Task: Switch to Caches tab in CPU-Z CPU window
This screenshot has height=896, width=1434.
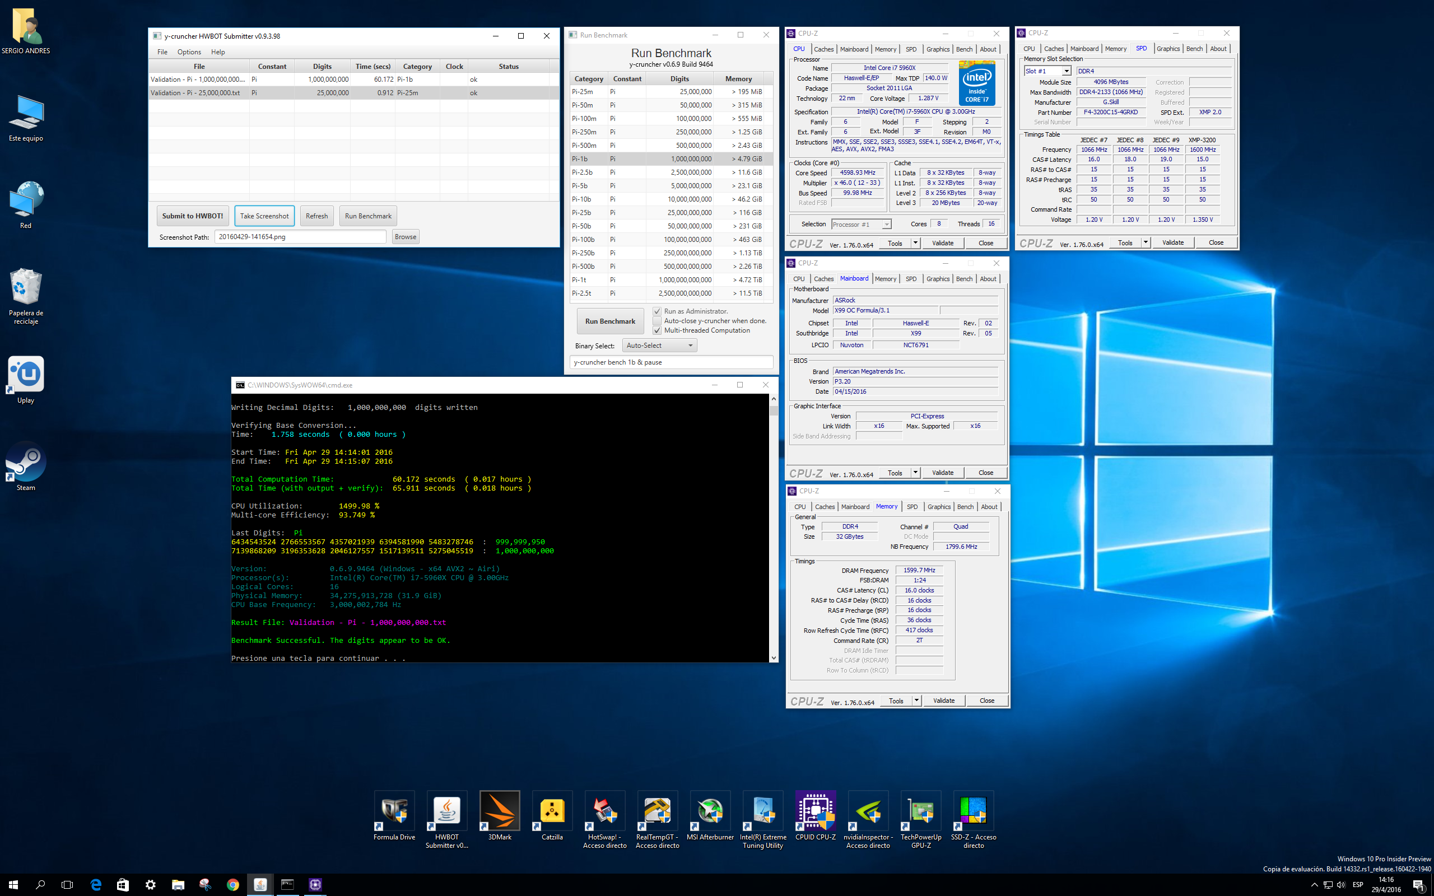Action: (x=823, y=49)
